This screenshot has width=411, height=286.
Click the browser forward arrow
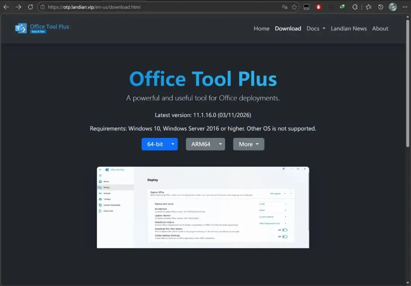coord(18,7)
